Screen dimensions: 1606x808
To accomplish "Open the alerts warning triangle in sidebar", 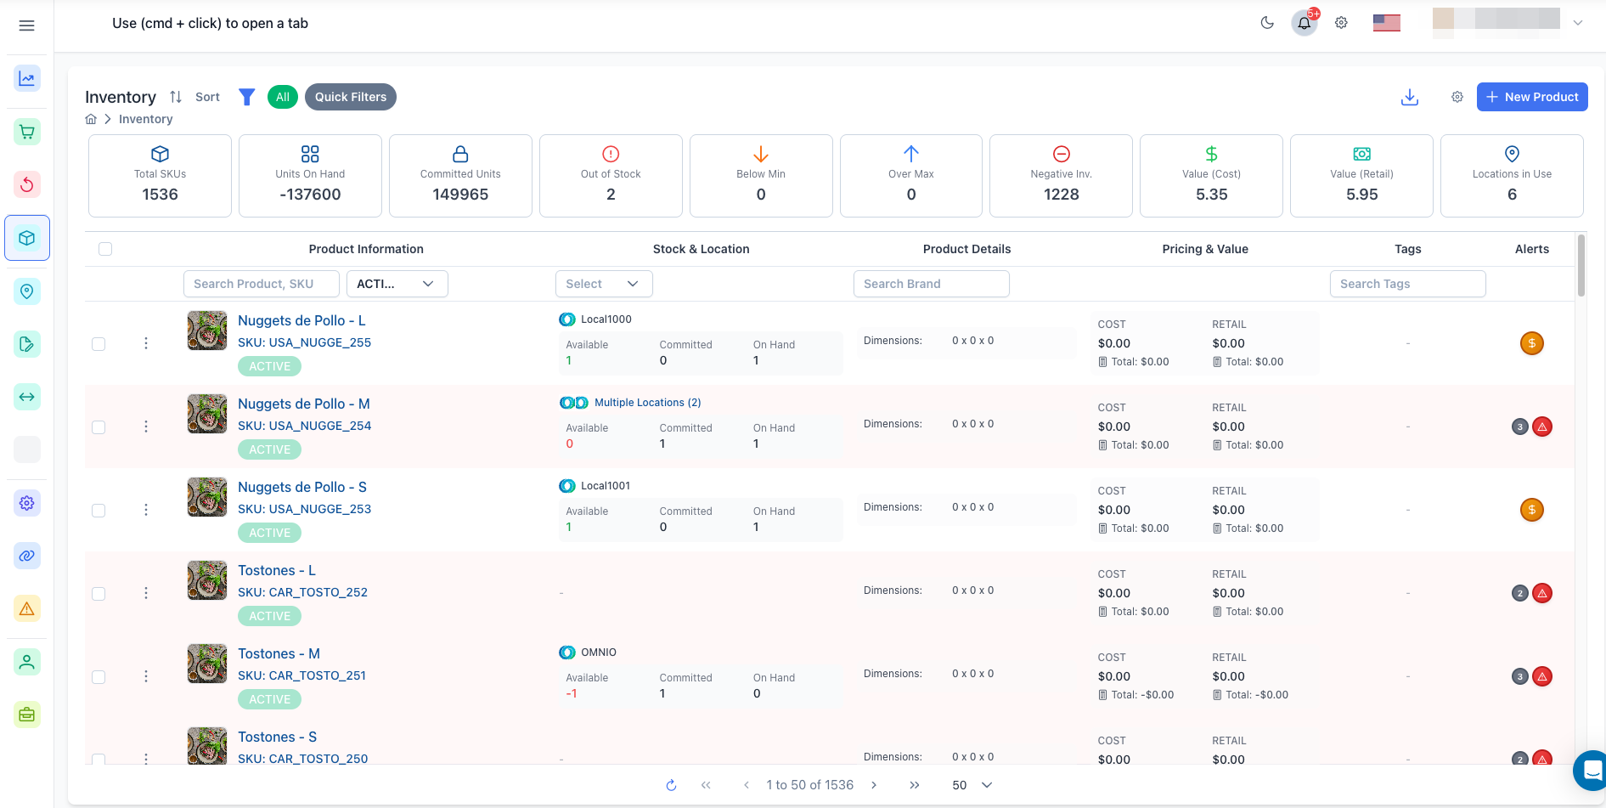I will [26, 608].
